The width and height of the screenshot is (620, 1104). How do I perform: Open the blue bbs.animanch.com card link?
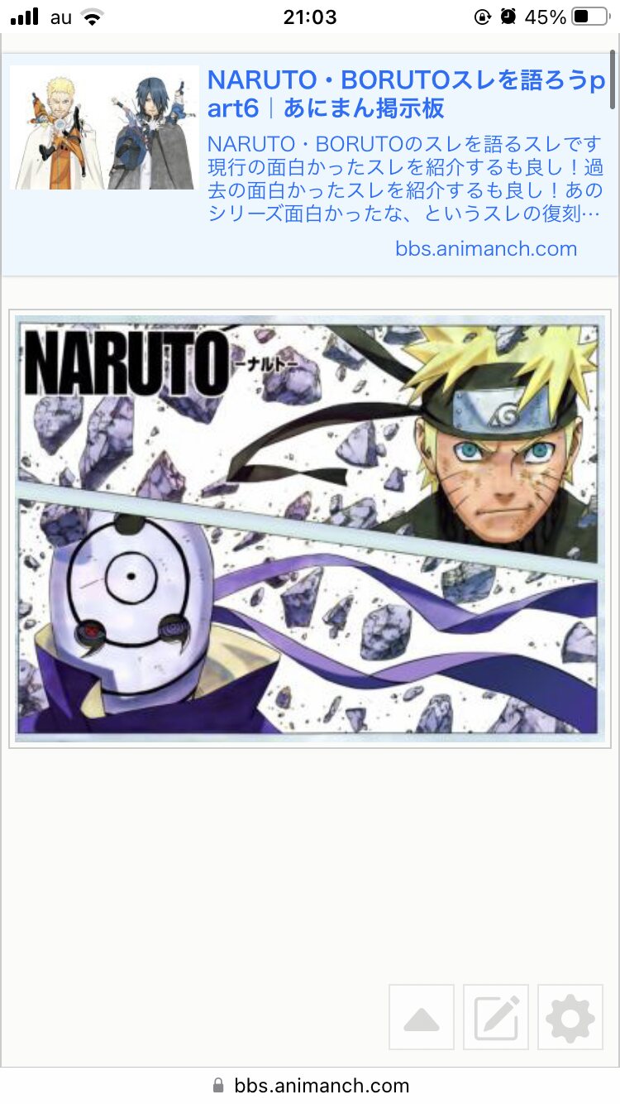click(x=485, y=249)
